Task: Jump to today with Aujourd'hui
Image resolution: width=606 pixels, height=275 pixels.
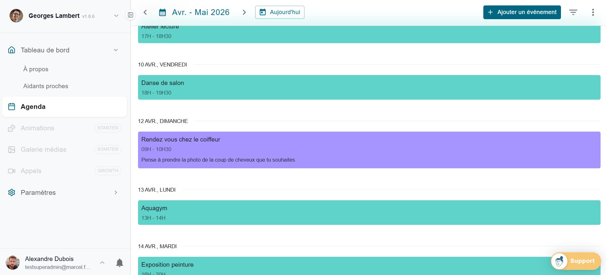Action: (280, 12)
